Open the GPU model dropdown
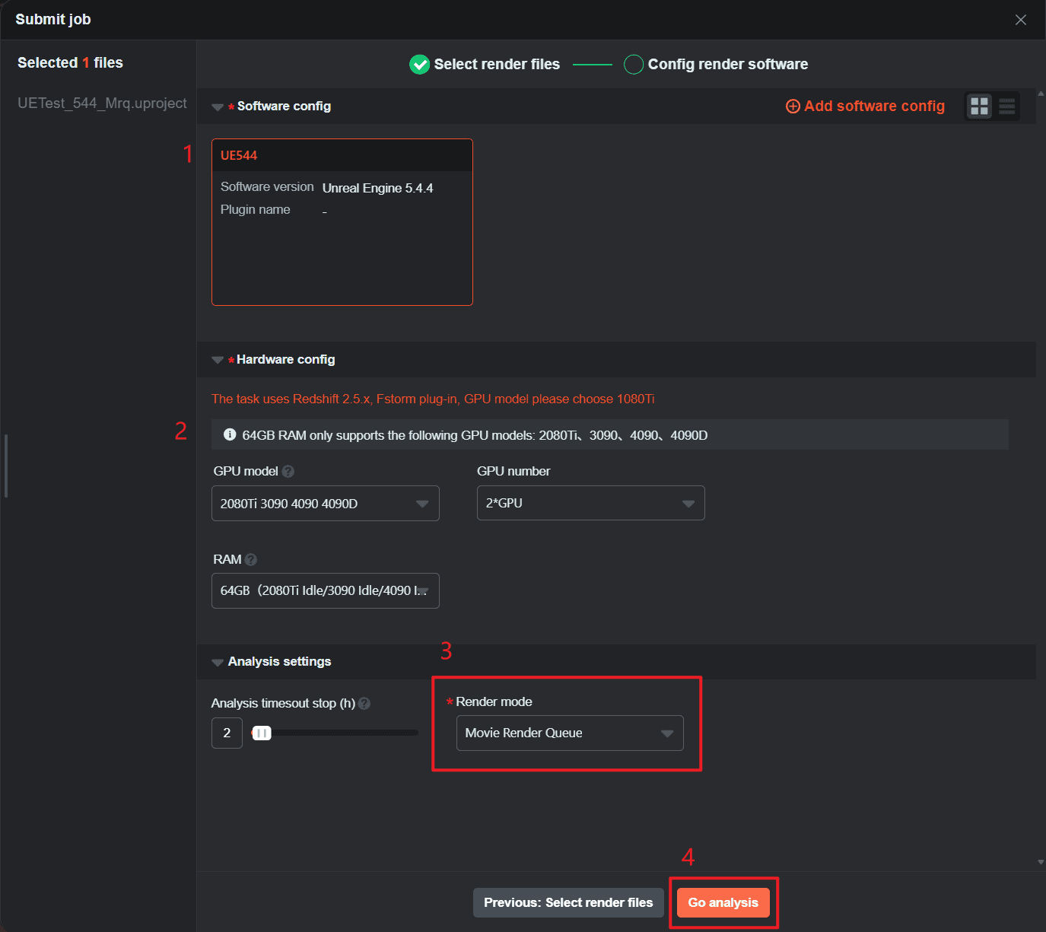Viewport: 1046px width, 932px height. 325,504
